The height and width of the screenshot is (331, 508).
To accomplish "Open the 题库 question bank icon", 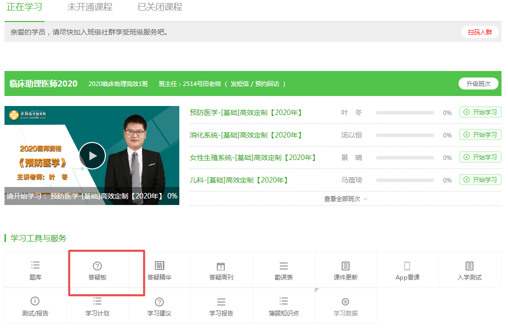I will [x=35, y=265].
